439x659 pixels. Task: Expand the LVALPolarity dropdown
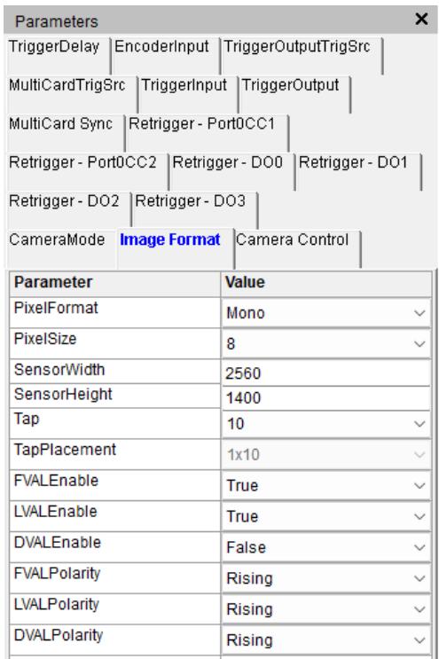tap(326, 609)
